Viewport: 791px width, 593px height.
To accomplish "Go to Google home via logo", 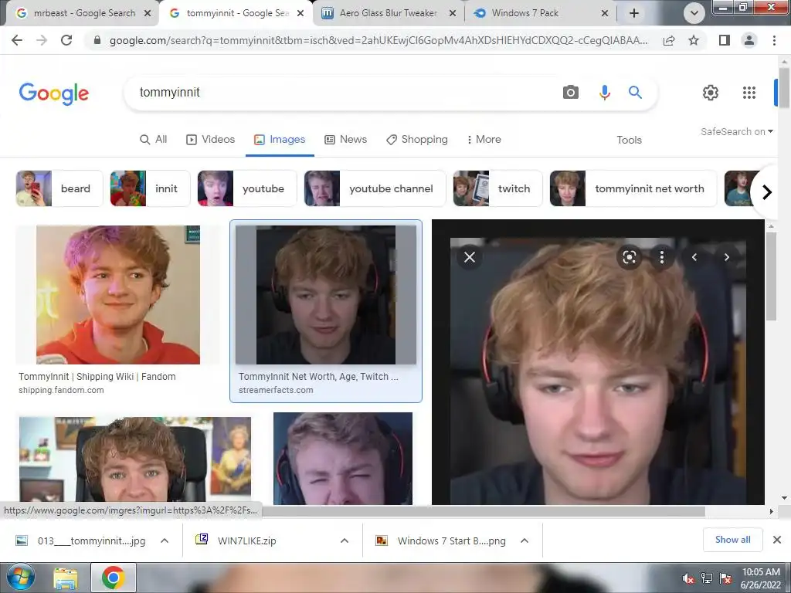I will coord(54,93).
